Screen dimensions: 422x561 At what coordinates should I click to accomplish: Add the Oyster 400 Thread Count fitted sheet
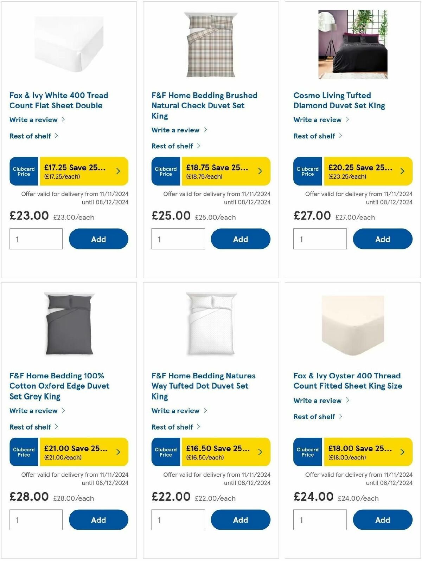click(x=383, y=520)
